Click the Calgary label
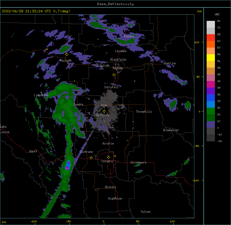 [x=107, y=161]
